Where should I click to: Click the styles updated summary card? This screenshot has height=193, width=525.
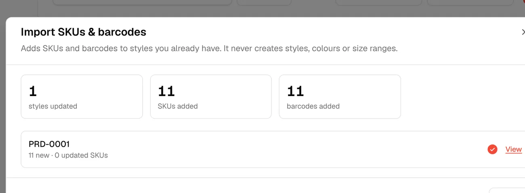point(82,96)
